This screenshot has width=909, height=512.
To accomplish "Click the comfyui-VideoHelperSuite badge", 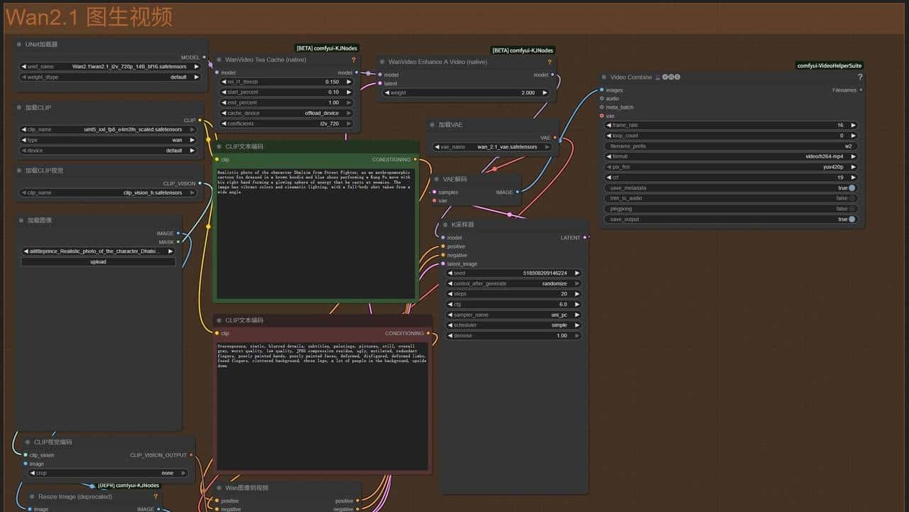I will click(x=829, y=65).
